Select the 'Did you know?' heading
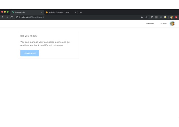The image size is (179, 127). [29, 36]
